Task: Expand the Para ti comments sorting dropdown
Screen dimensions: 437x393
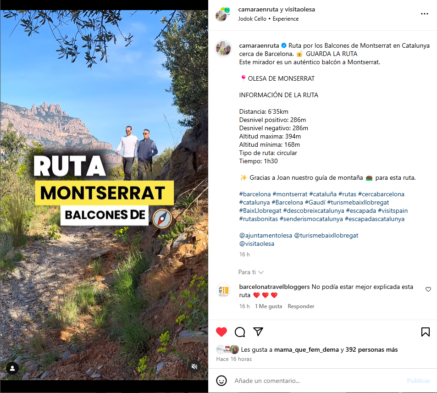Action: pos(251,272)
